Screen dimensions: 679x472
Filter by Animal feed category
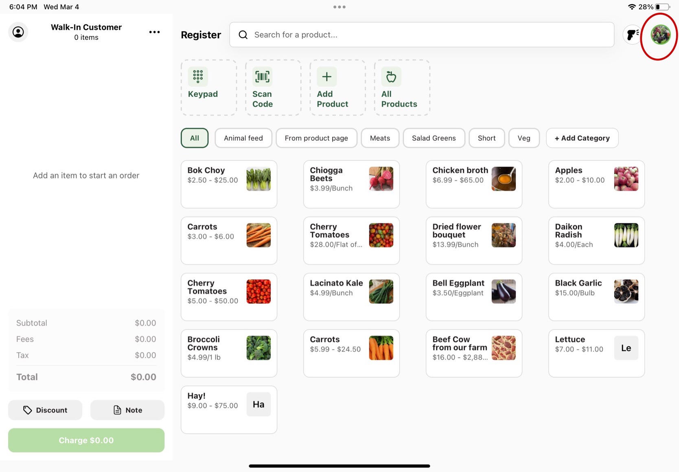[243, 138]
